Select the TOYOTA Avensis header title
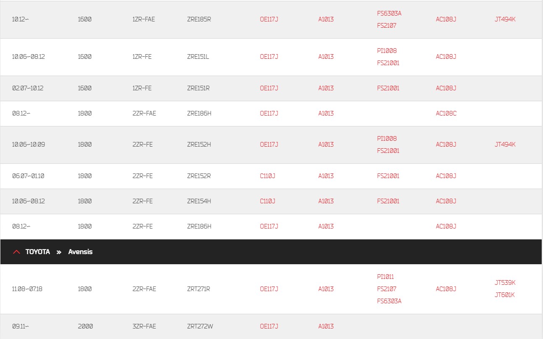Image resolution: width=543 pixels, height=339 pixels. (59, 252)
